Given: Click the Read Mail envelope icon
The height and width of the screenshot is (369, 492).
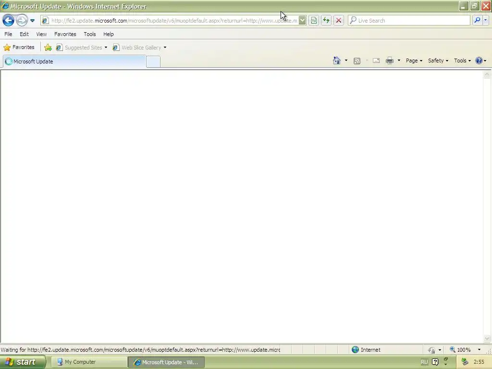Looking at the screenshot, I should coord(376,61).
